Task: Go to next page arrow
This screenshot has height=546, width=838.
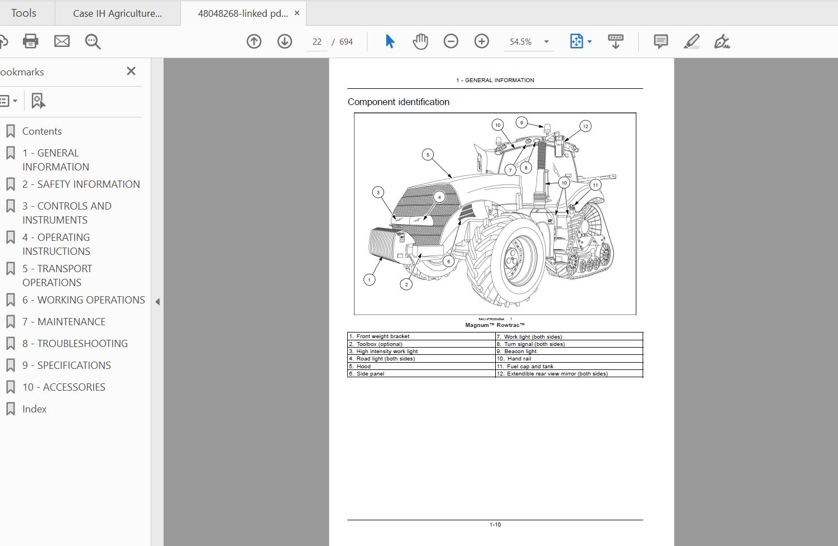Action: tap(285, 41)
